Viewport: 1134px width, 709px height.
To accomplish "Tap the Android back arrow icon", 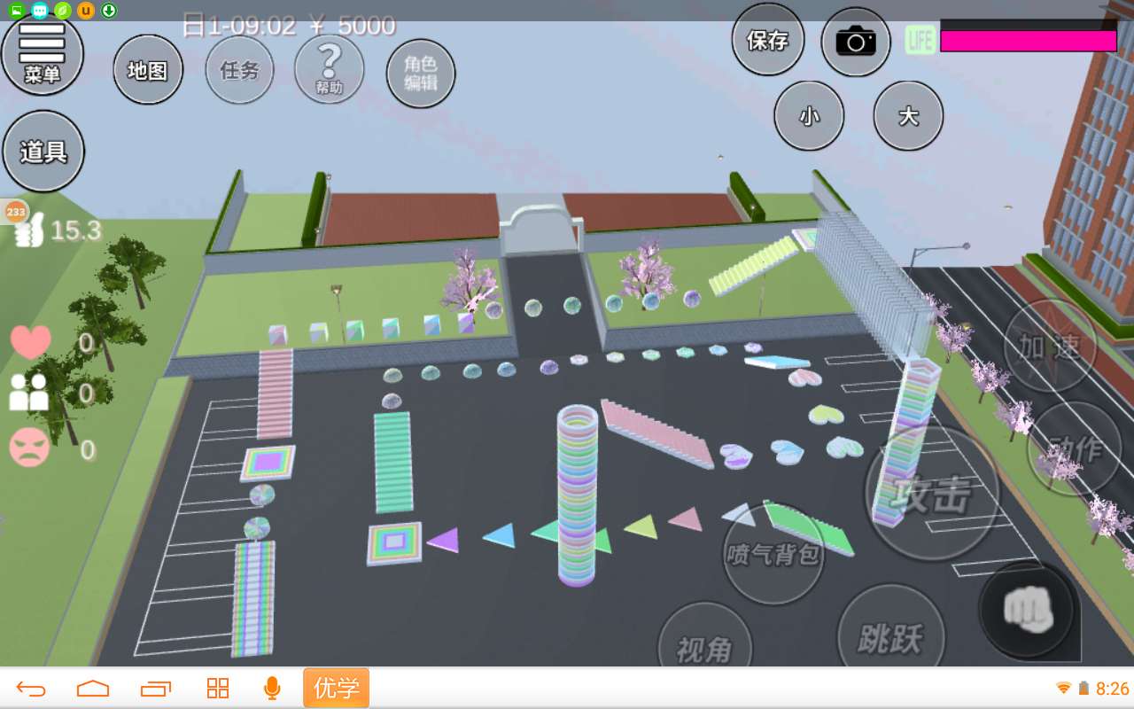I will click(x=31, y=689).
